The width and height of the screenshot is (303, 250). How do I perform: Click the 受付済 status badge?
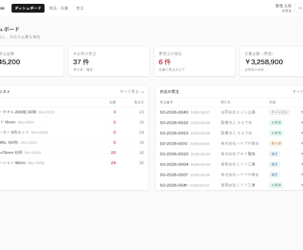point(276,143)
